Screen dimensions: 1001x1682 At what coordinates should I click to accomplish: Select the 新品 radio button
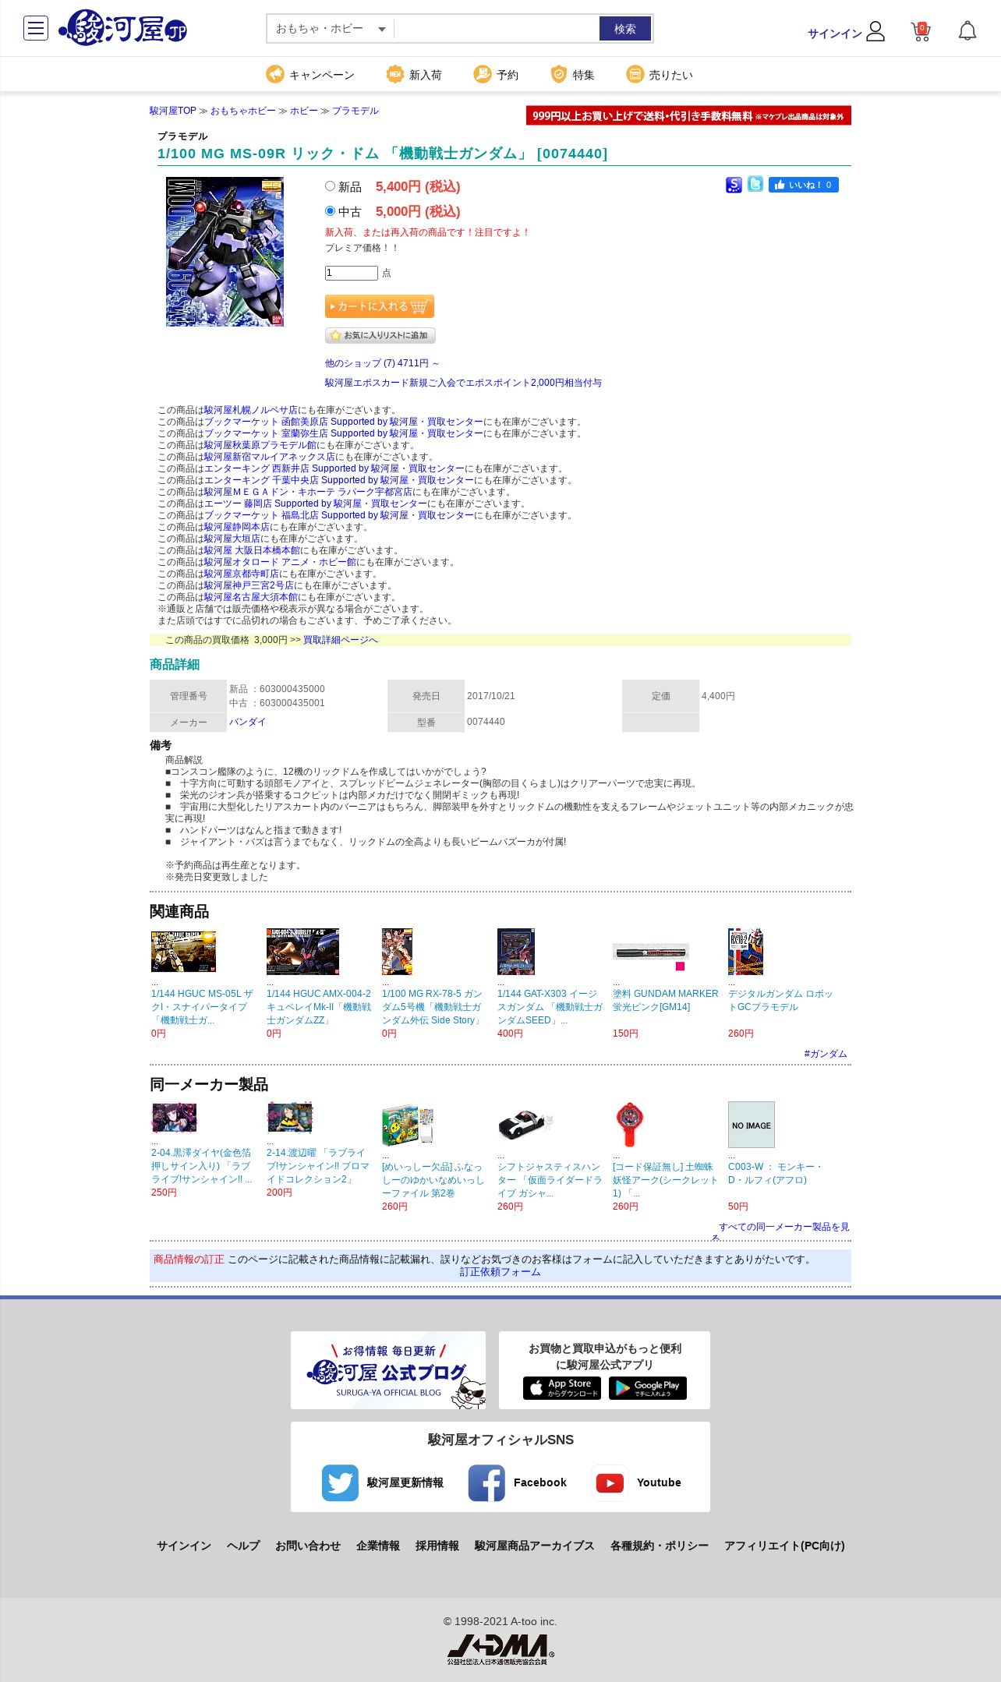click(330, 186)
